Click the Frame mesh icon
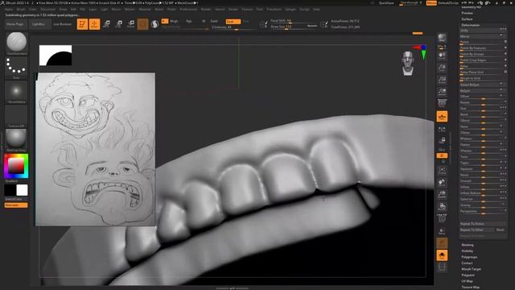The height and width of the screenshot is (290, 515). point(442,171)
